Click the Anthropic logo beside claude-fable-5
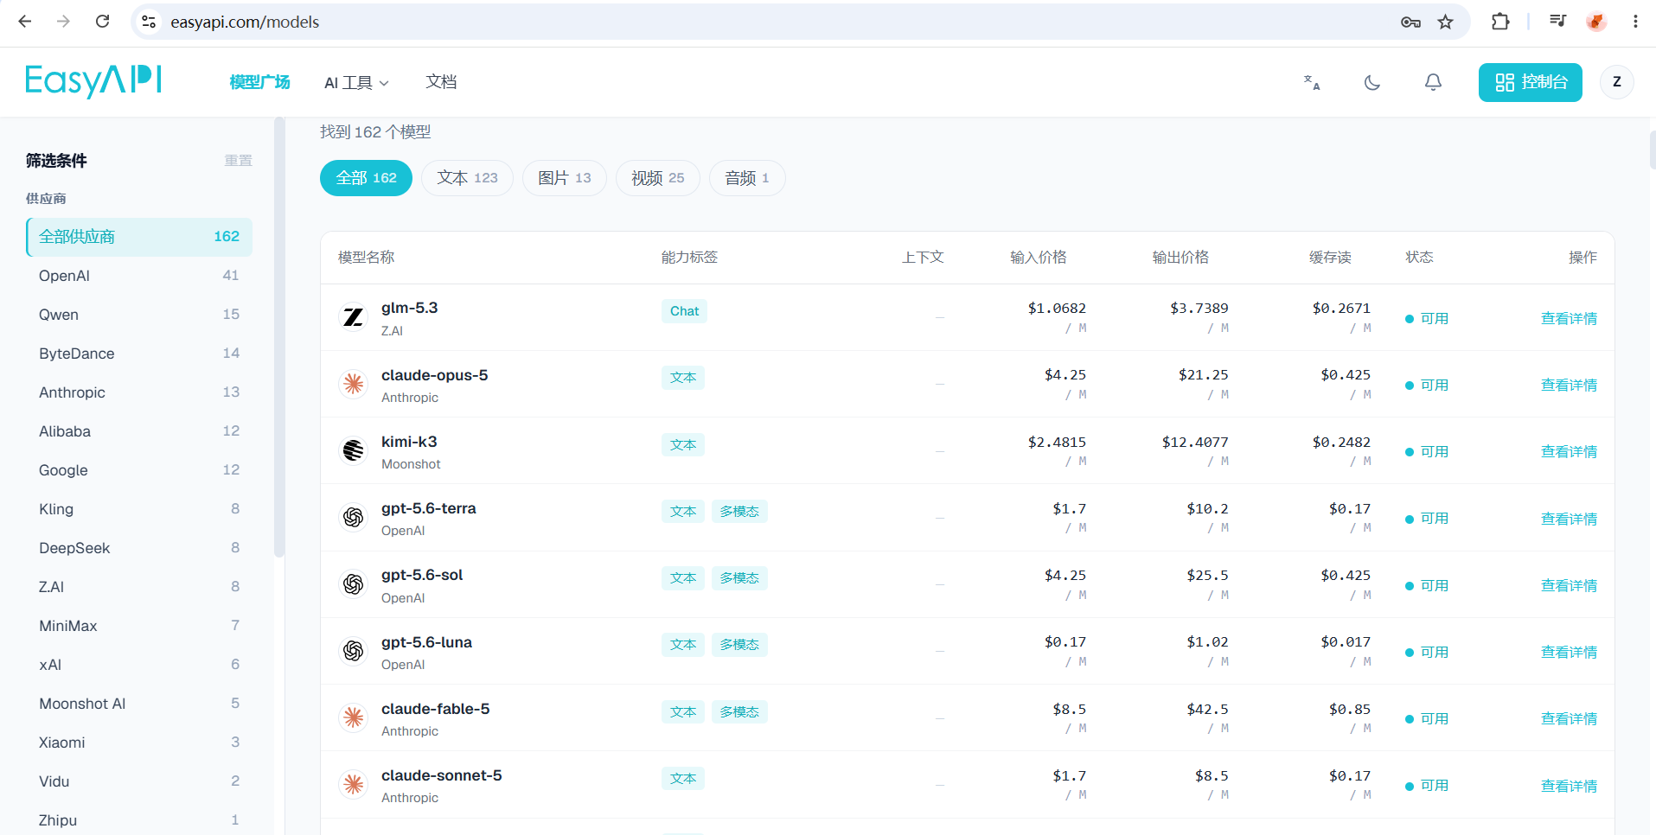The height and width of the screenshot is (835, 1656). click(x=353, y=717)
